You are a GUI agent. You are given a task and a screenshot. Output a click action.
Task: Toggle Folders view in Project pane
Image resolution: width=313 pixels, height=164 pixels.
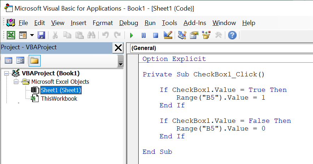pos(35,61)
